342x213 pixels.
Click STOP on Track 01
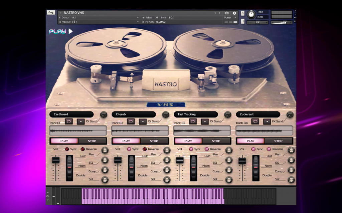click(x=92, y=141)
